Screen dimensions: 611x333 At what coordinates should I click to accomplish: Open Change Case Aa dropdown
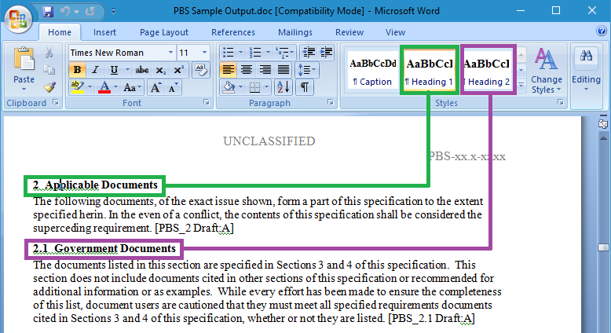(x=133, y=87)
